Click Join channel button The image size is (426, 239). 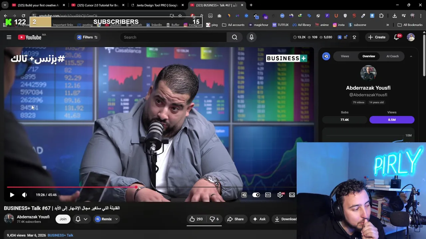[x=63, y=219]
